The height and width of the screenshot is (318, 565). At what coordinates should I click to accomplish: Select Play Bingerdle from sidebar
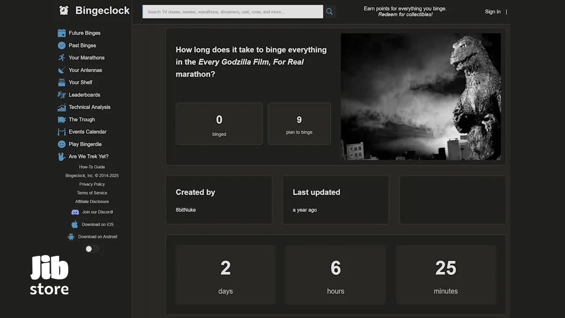pyautogui.click(x=85, y=144)
